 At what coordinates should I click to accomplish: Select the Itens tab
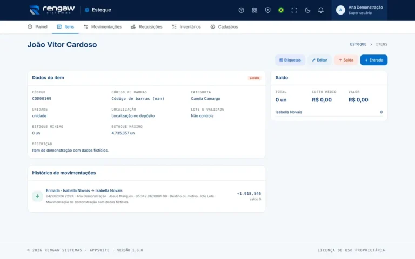[65, 26]
